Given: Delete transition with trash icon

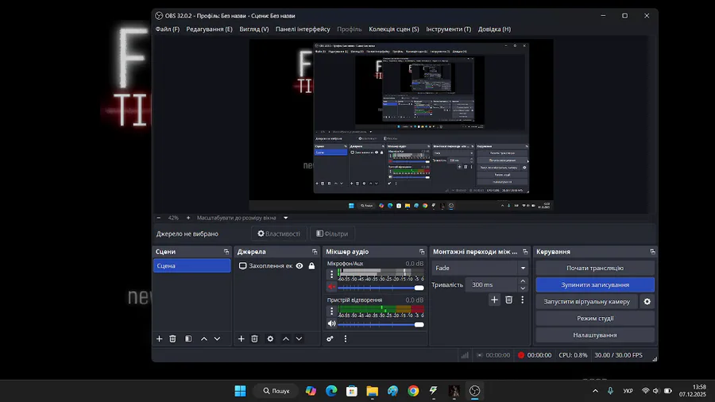Looking at the screenshot, I should click(x=509, y=300).
